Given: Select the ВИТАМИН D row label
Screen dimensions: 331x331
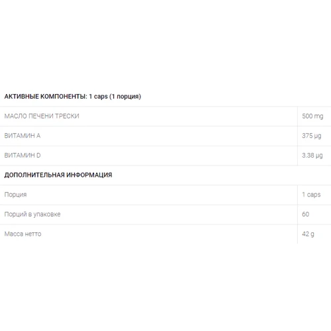Looking at the screenshot, I should pos(23,156).
